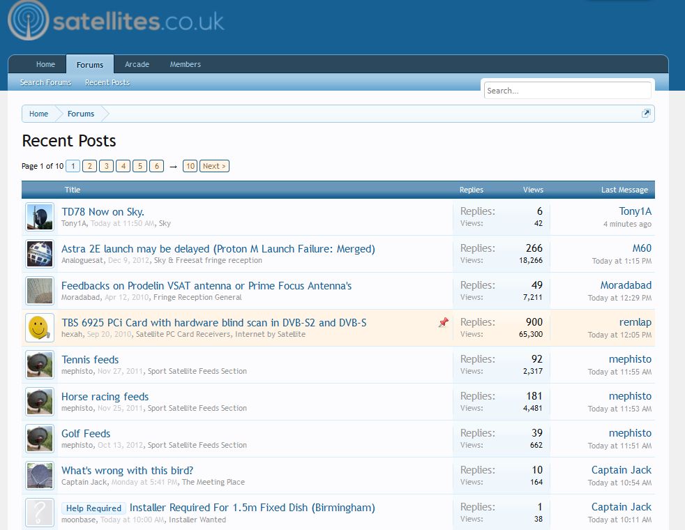Click author 'moonbase' under Installer Required thread

[79, 520]
